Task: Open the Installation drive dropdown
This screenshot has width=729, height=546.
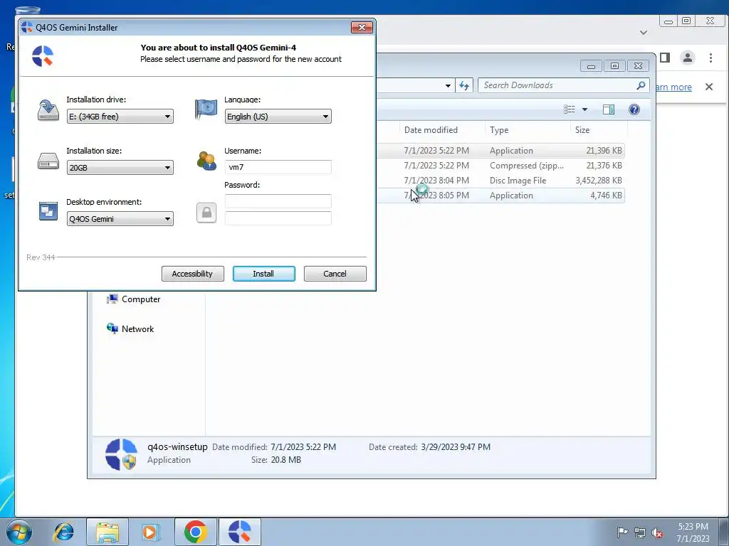Action: coord(120,117)
